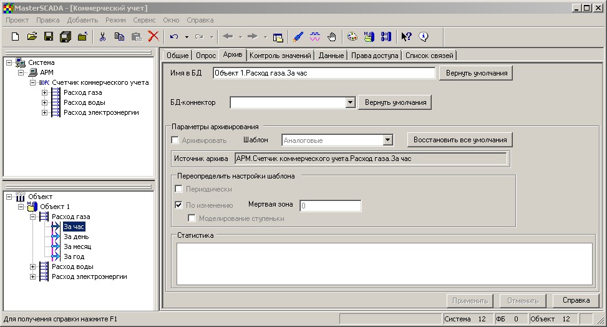Viewport: 607px width, 327px height.
Task: Toggle the Архивировать checkbox
Action: click(175, 140)
